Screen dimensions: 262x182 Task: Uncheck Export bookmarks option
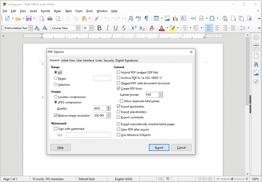click(x=118, y=106)
